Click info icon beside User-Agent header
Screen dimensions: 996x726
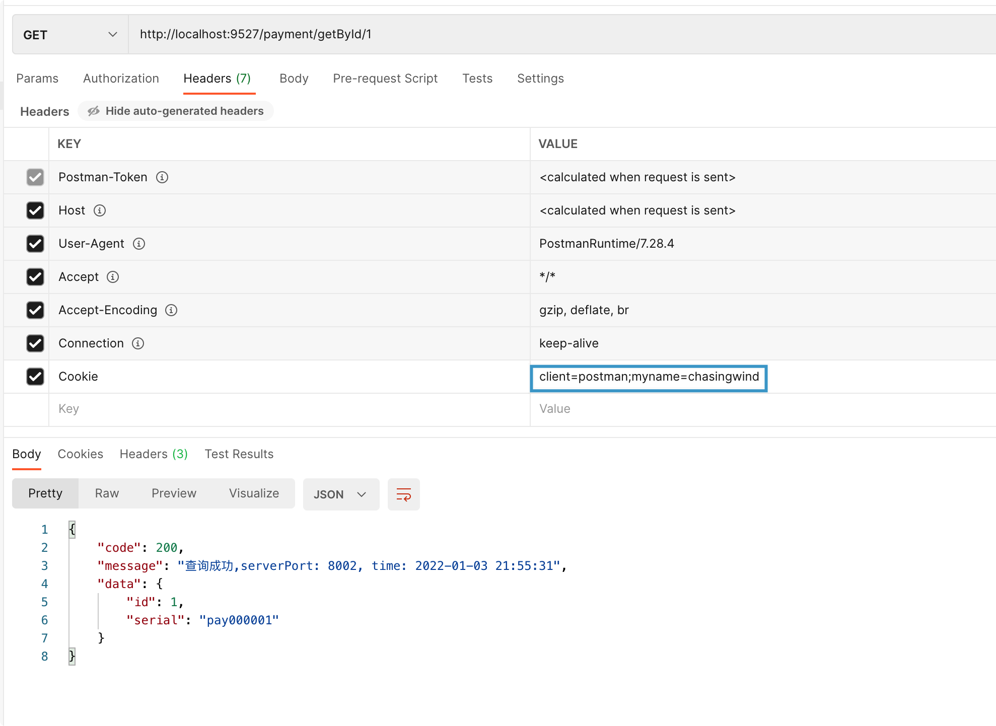[139, 244]
